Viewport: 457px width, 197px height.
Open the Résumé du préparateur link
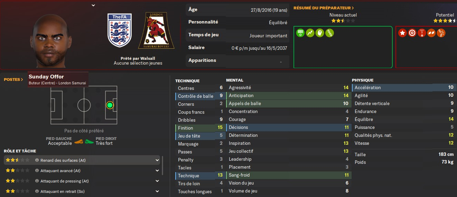[324, 8]
